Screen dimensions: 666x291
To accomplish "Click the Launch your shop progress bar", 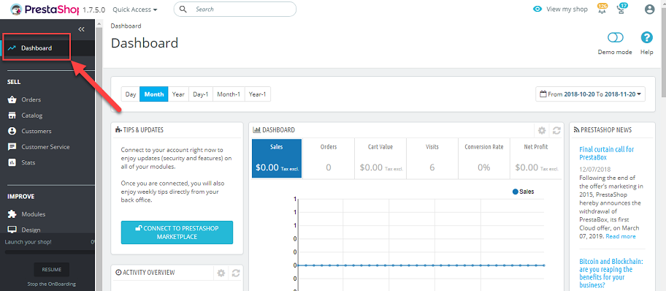I will [x=49, y=252].
